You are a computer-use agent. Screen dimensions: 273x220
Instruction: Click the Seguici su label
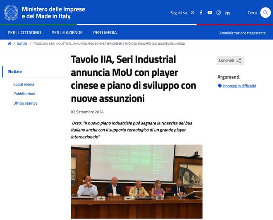(178, 13)
